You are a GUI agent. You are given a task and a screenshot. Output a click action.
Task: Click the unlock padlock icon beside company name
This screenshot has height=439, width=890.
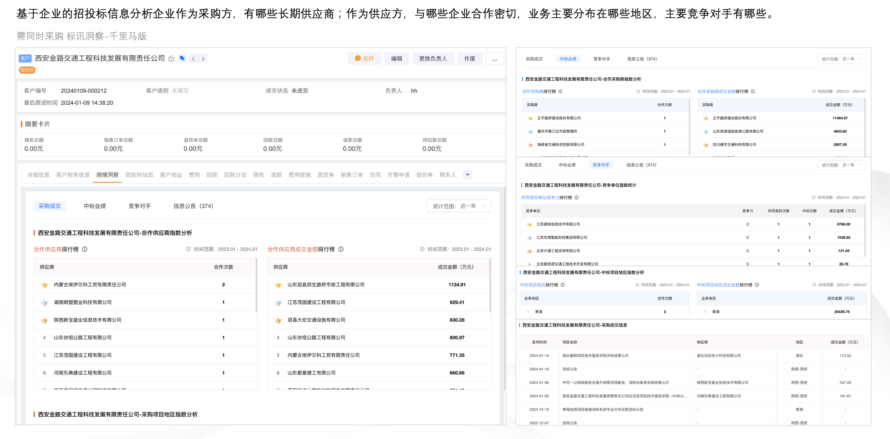coord(171,59)
